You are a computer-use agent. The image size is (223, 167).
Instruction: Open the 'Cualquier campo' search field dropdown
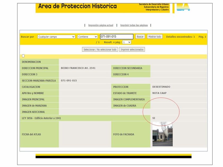point(56,37)
